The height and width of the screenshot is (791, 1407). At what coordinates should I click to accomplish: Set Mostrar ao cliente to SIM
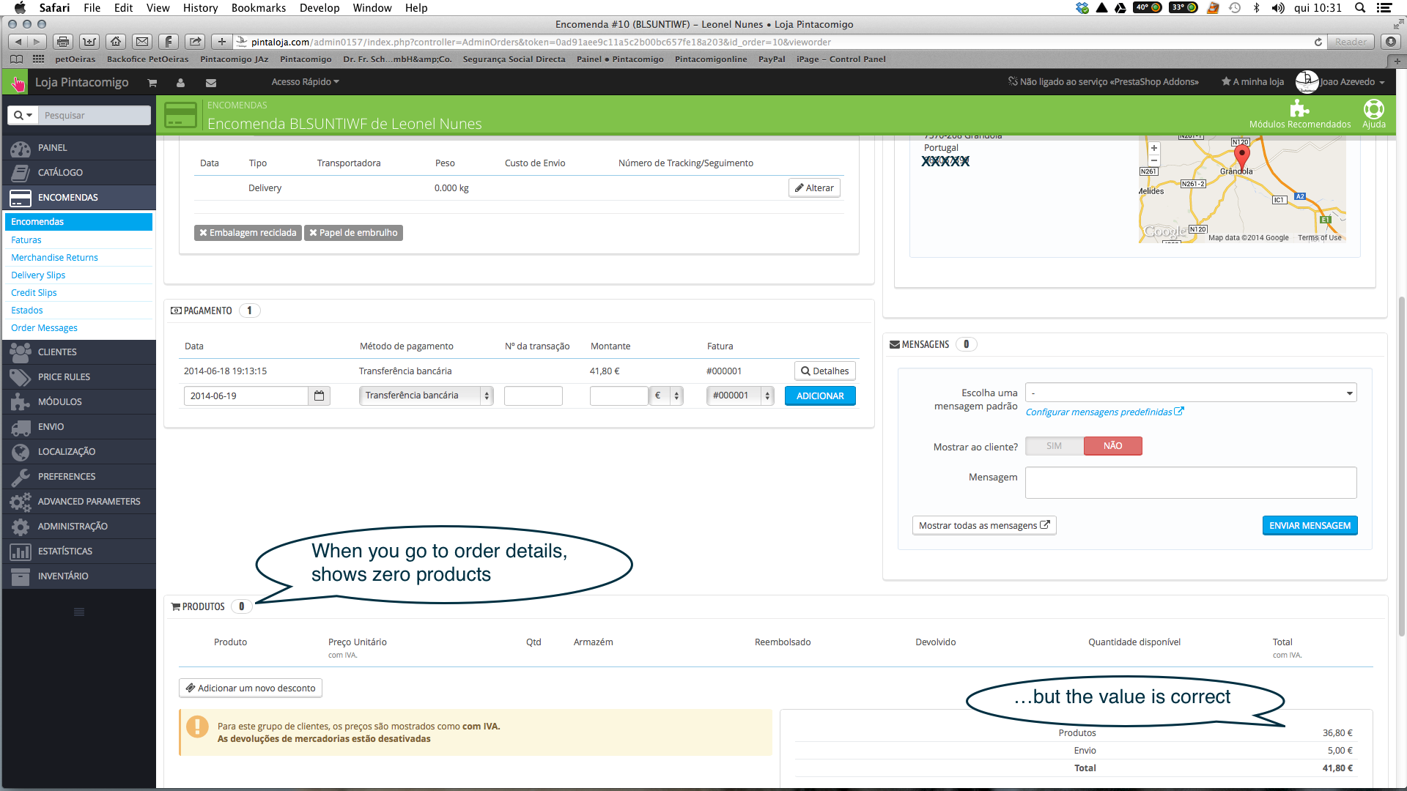1054,446
